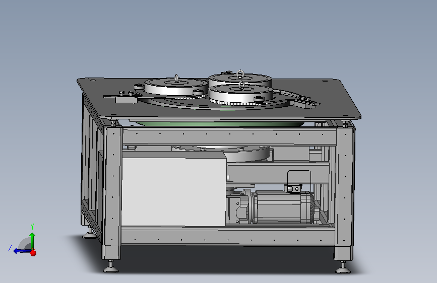The width and height of the screenshot is (437, 283).
Task: Select the lower front horizontal frame beam
Action: (x=228, y=236)
